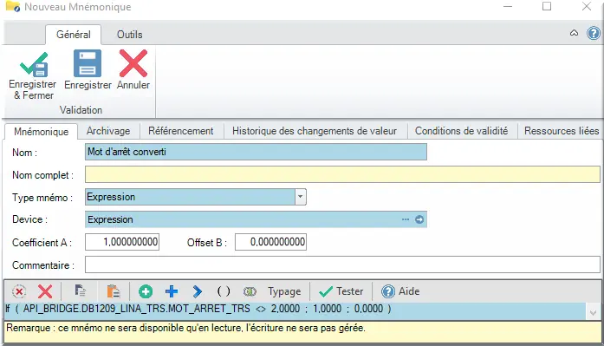Collapse the ribbon with the up chevron
Viewport: 604px width, 346px height.
click(x=574, y=33)
